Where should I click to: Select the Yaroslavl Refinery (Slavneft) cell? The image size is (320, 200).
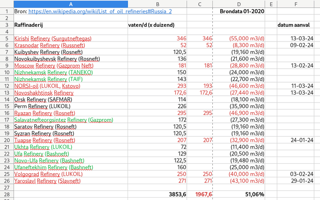pyautogui.click(x=71, y=181)
